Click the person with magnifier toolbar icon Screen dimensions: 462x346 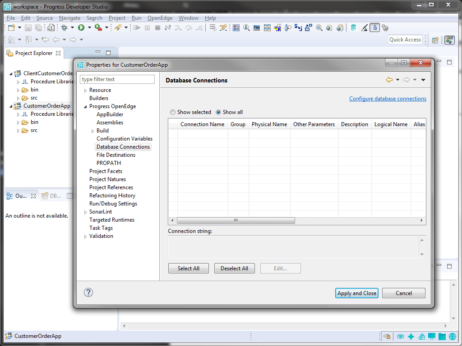[288, 27]
